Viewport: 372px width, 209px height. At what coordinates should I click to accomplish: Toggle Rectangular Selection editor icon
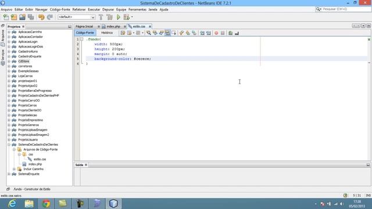[x=174, y=33]
